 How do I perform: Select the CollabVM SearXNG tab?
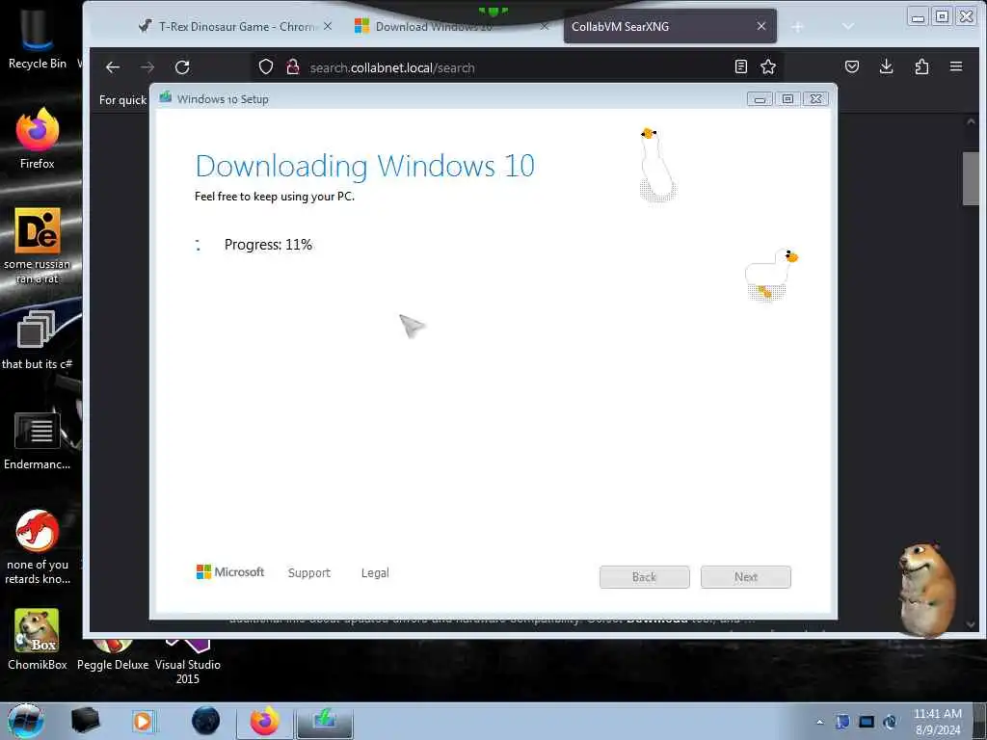pyautogui.click(x=670, y=26)
